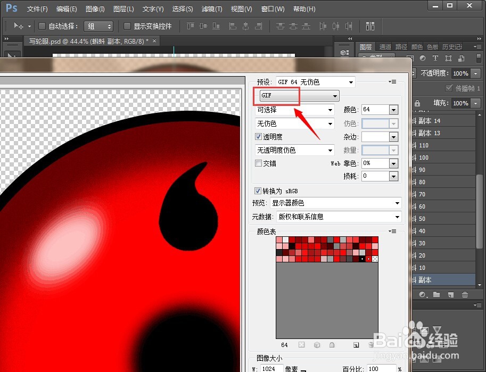Image resolution: width=486 pixels, height=372 pixels.
Task: Open 预设 GIF 64 无仿色 dropdown
Action: point(315,82)
